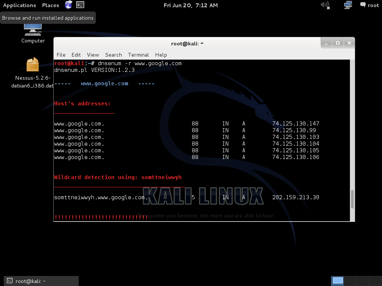The height and width of the screenshot is (286, 382).
Task: Click the command text 'dnsenum -r www.google.com'
Action: [x=140, y=63]
